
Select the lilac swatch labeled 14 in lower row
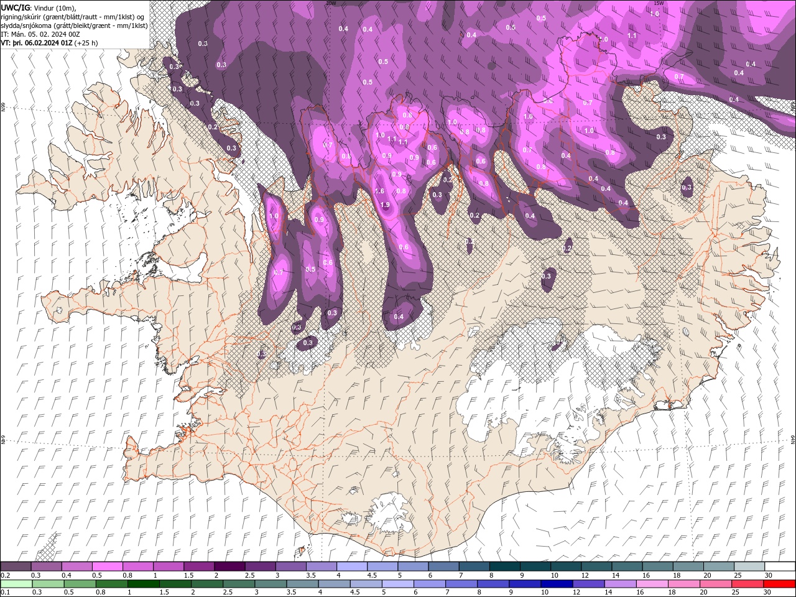620,584
